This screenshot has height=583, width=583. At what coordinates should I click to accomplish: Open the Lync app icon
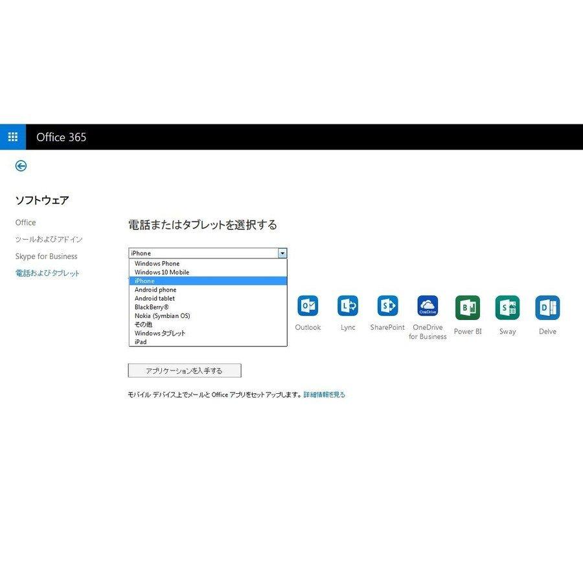click(348, 306)
